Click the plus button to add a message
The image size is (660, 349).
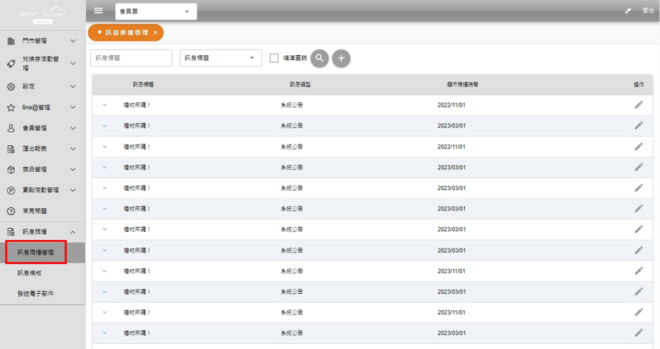341,58
